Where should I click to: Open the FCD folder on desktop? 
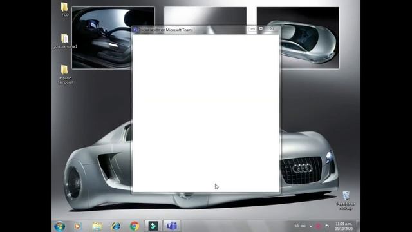[x=64, y=9]
